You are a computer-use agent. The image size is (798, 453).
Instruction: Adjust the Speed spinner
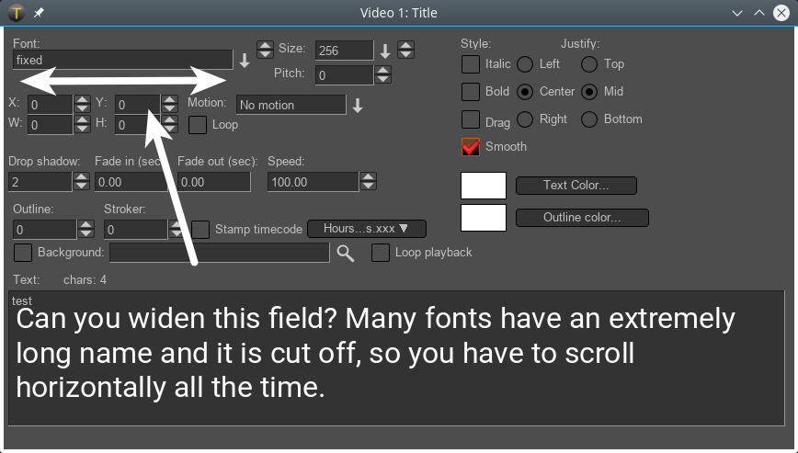(x=368, y=182)
